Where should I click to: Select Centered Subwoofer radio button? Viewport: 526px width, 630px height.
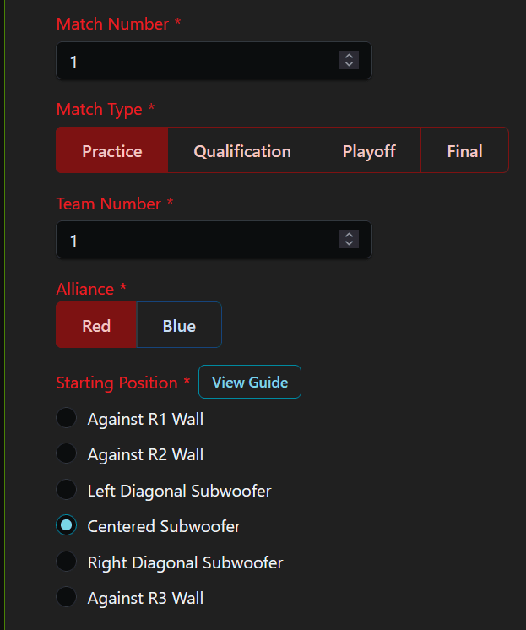pyautogui.click(x=67, y=525)
